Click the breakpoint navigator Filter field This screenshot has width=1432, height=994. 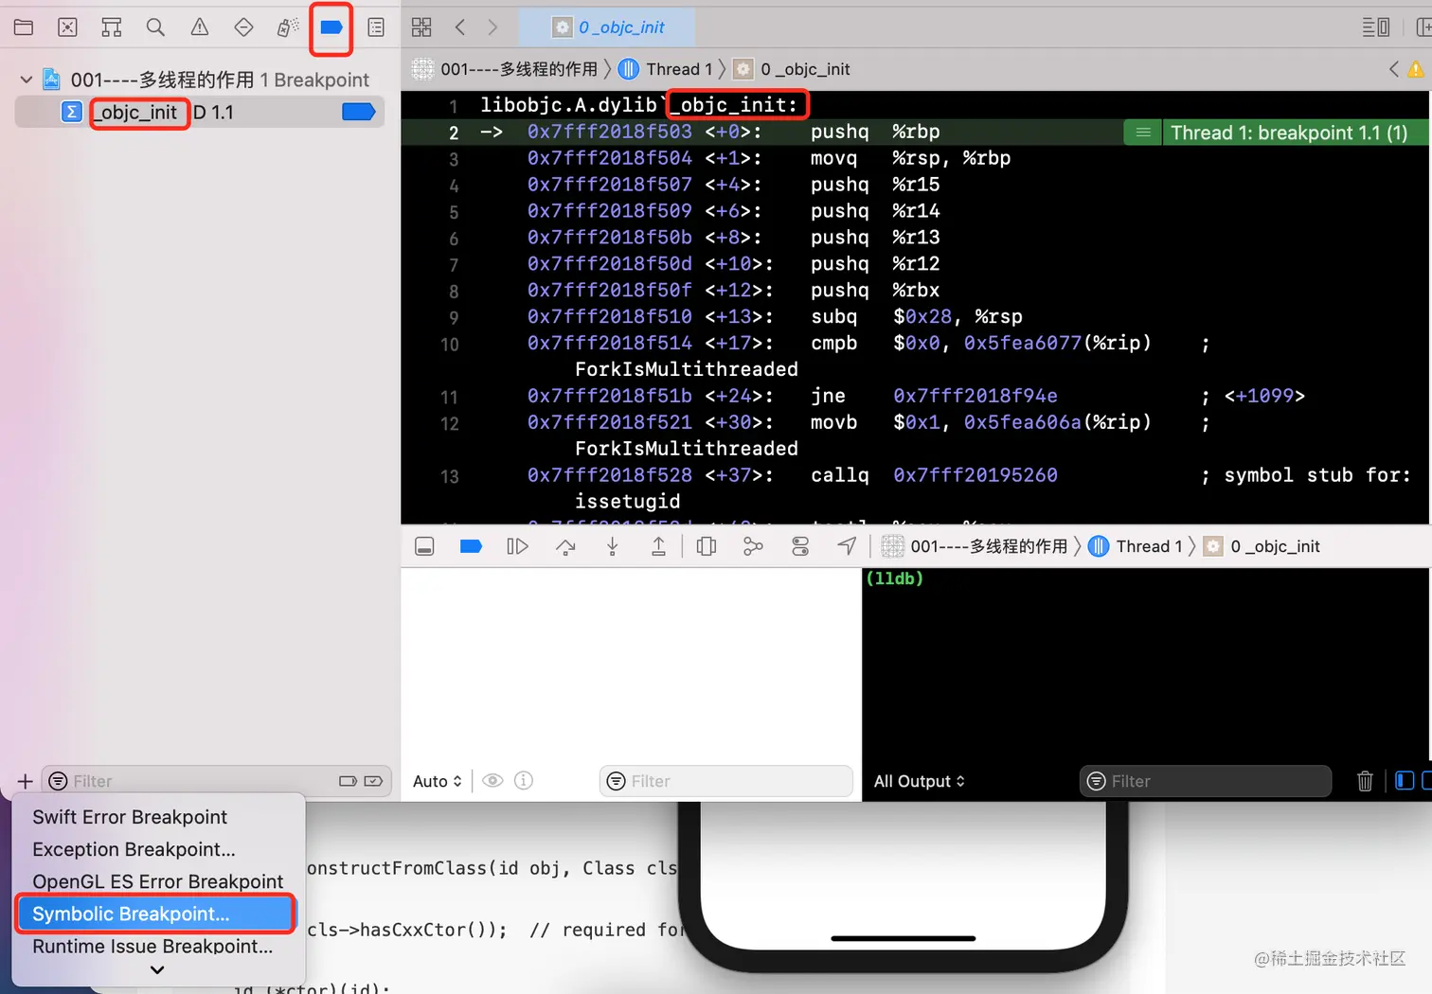(x=219, y=781)
